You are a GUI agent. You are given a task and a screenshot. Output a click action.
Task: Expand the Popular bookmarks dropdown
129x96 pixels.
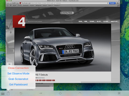click(x=57, y=5)
